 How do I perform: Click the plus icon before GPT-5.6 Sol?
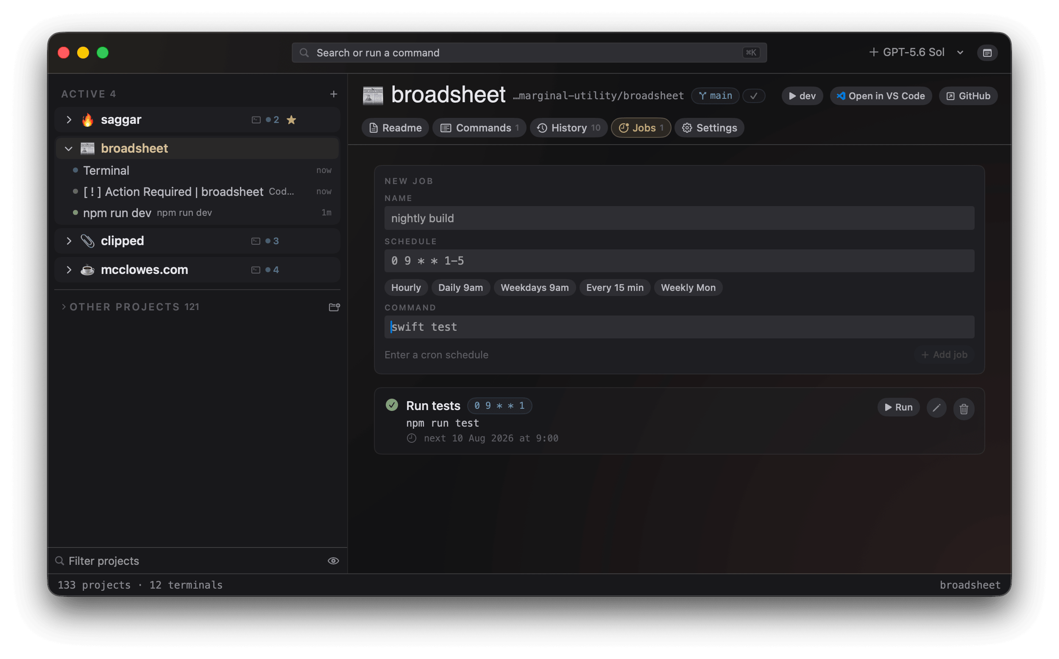[873, 52]
